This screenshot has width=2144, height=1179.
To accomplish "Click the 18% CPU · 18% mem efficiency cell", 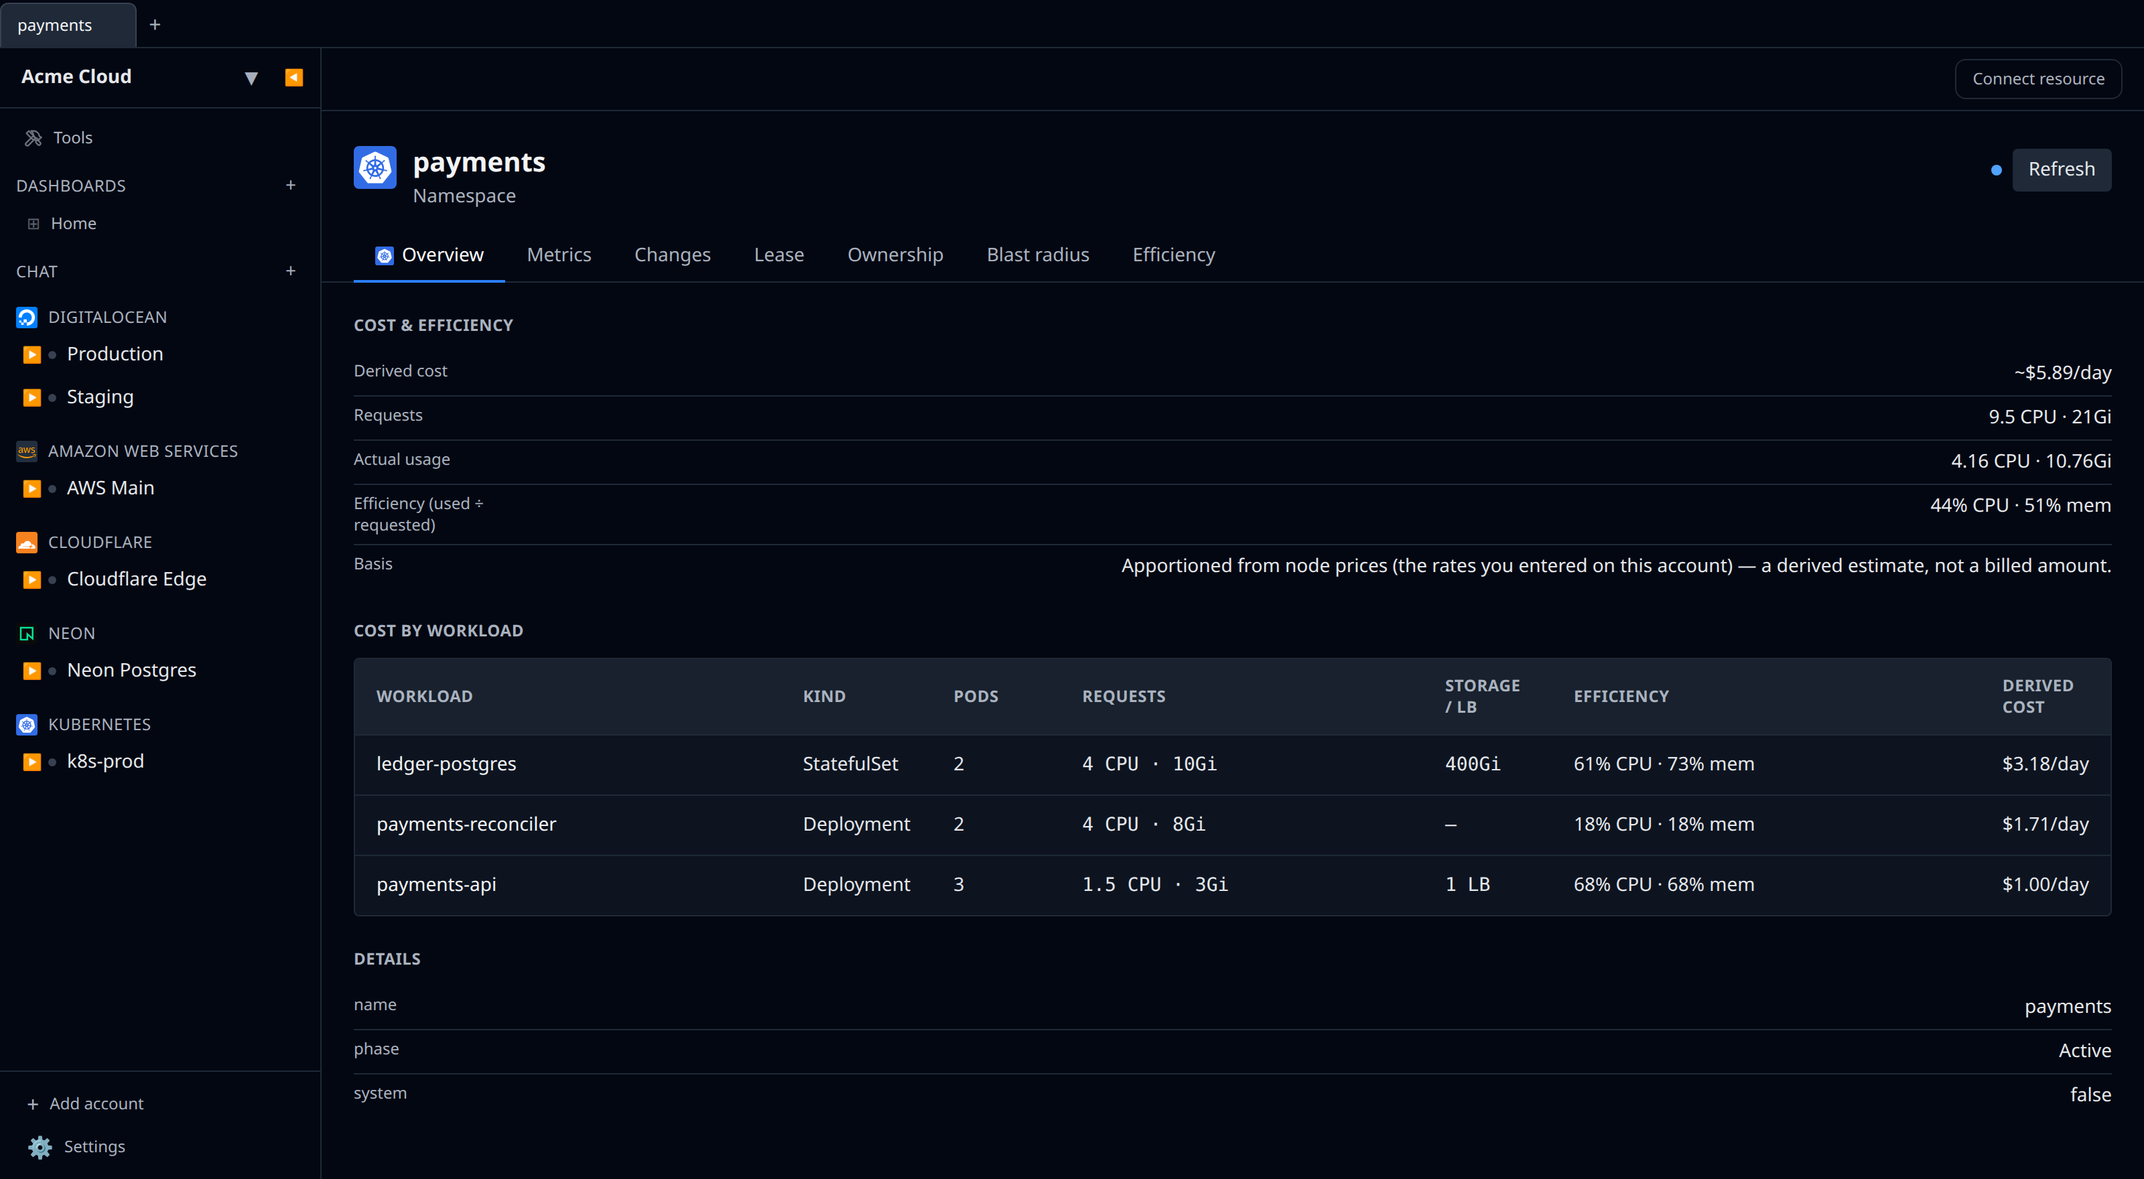I will coord(1663,825).
